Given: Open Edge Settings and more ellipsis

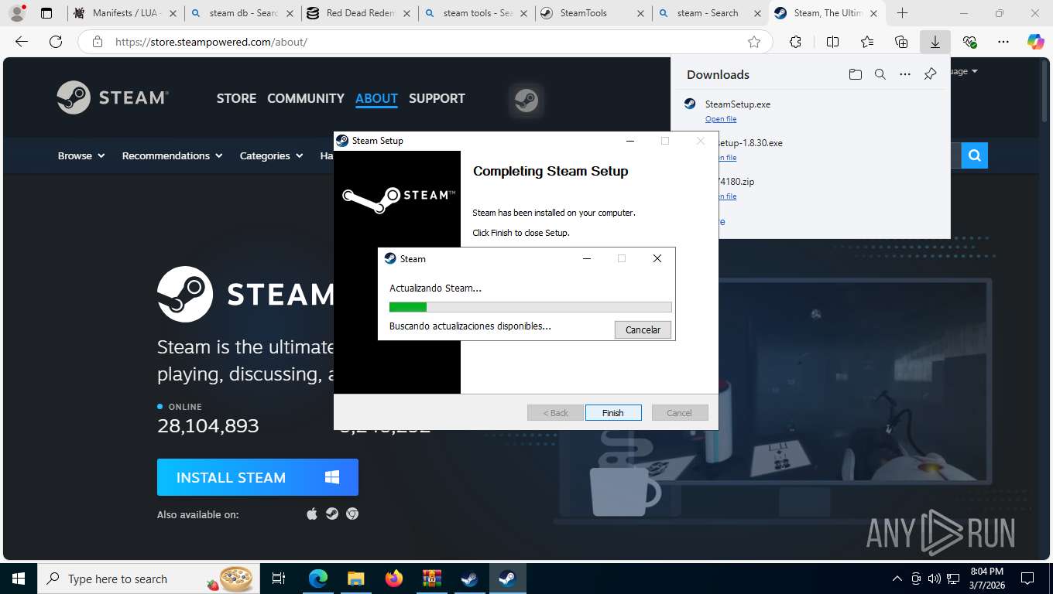Looking at the screenshot, I should (1003, 42).
